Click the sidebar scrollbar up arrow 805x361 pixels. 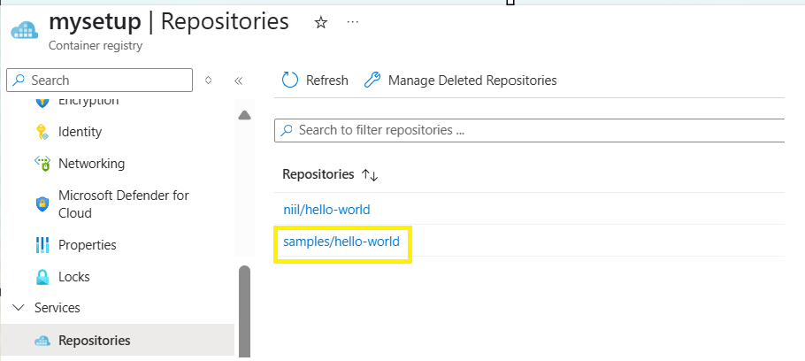click(245, 116)
